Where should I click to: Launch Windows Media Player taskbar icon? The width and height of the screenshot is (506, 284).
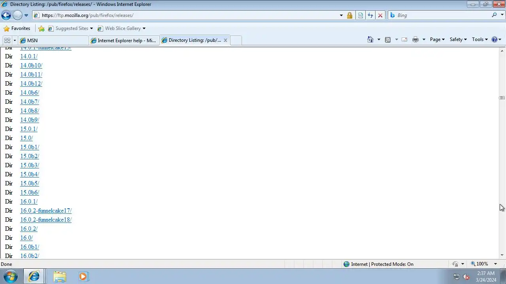tap(83, 277)
